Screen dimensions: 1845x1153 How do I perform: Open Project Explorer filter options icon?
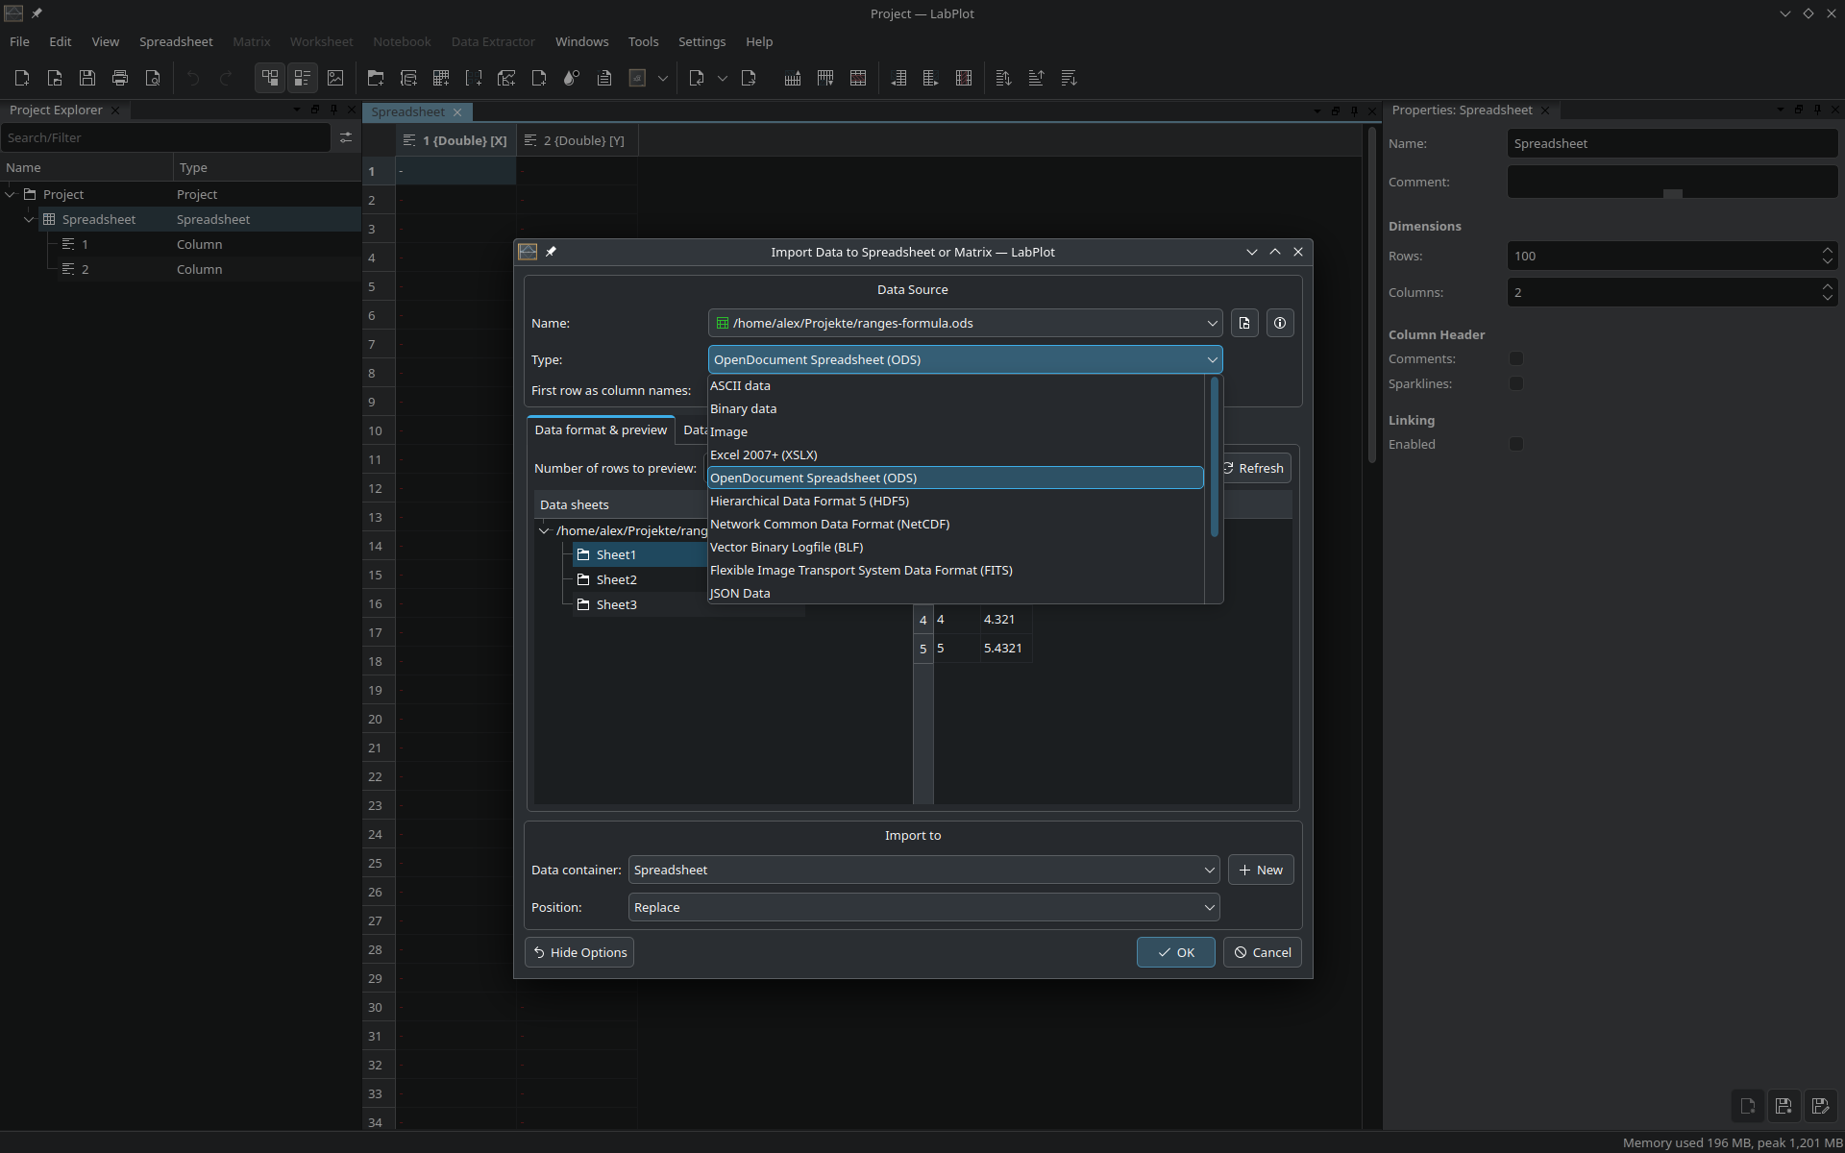point(346,137)
